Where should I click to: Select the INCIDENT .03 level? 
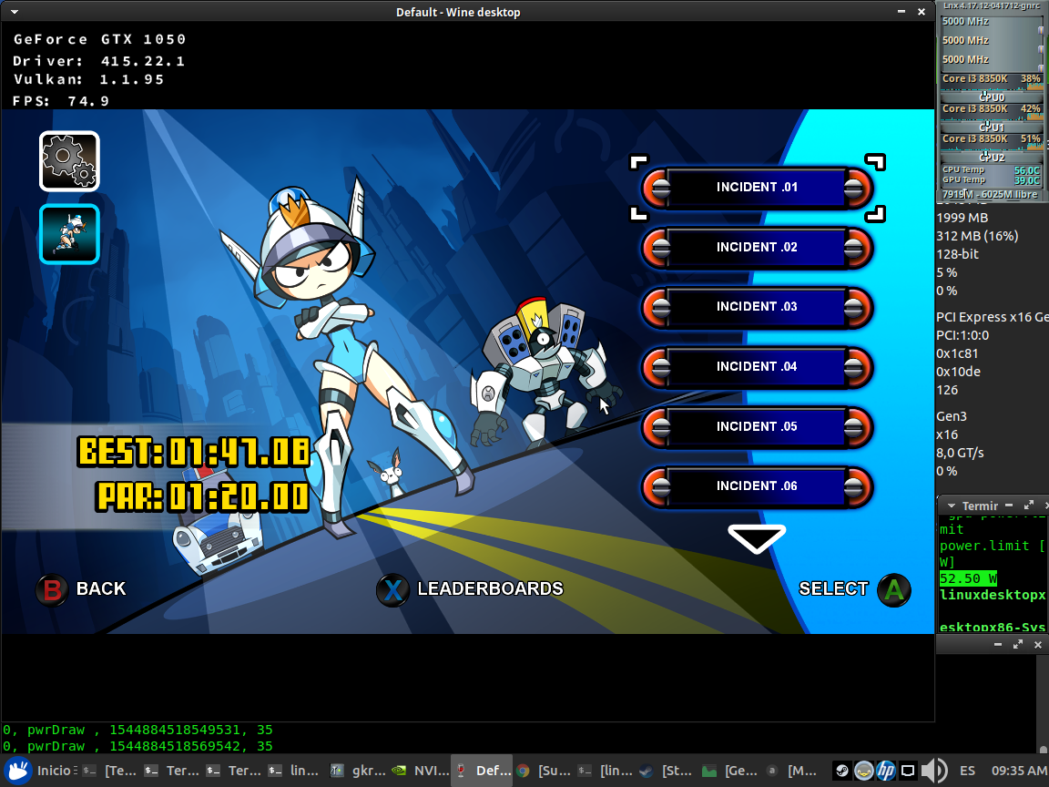[758, 307]
